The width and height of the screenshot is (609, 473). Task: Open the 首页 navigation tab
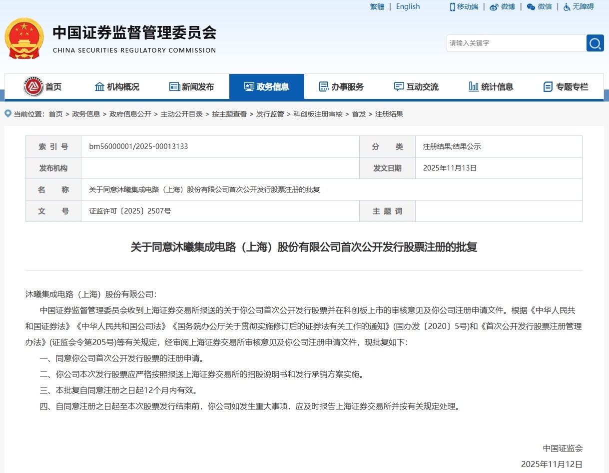tap(42, 86)
